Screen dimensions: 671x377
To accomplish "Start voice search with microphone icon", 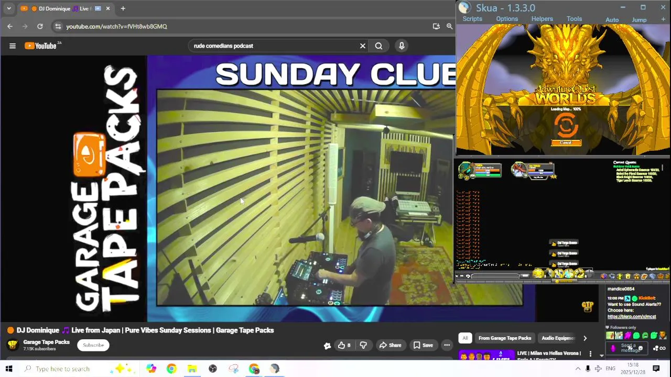I will tap(402, 46).
